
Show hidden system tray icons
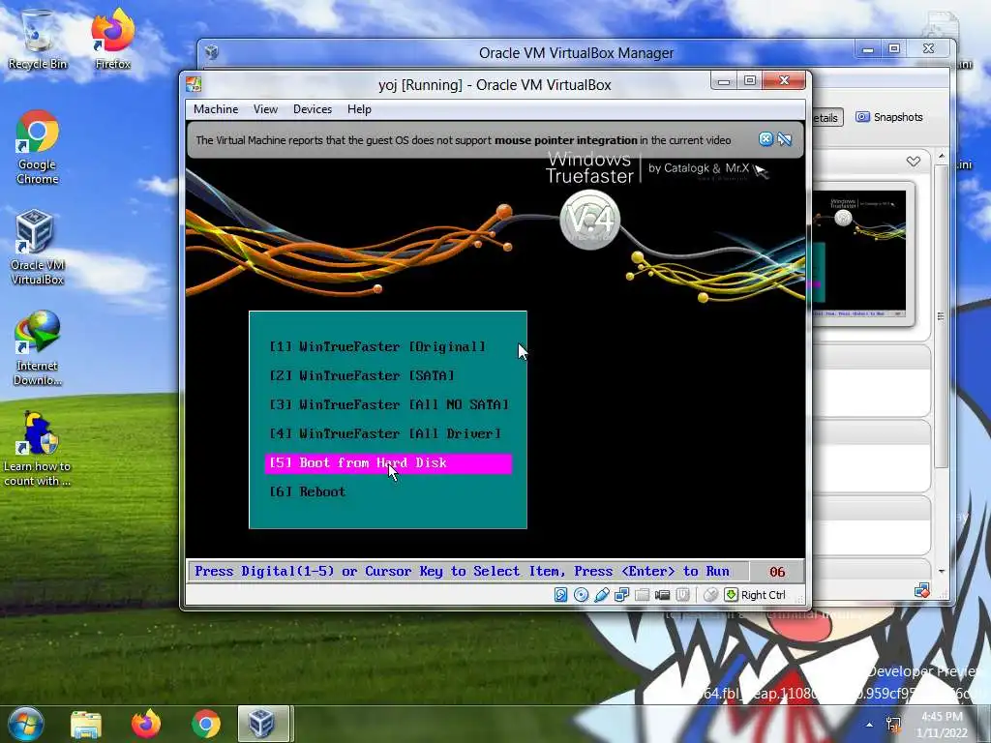tap(870, 725)
